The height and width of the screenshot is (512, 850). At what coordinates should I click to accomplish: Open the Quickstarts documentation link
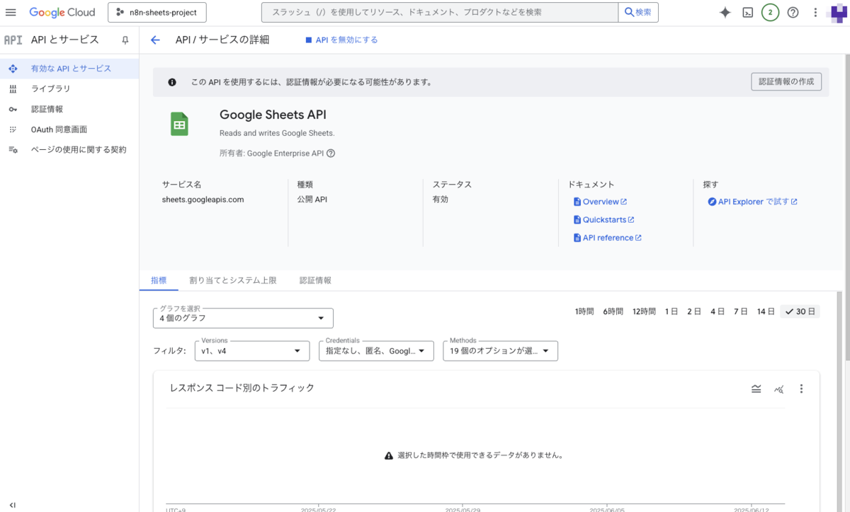(603, 220)
